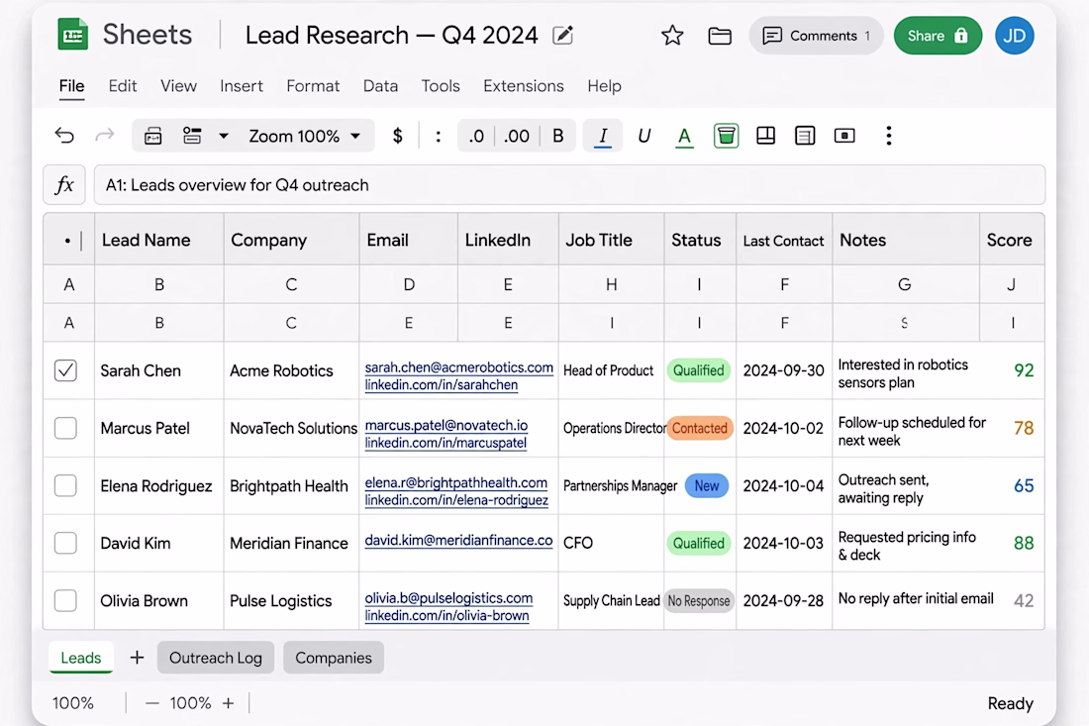Uncheck the Sarah Chen row checkbox
This screenshot has width=1089, height=726.
(x=66, y=370)
